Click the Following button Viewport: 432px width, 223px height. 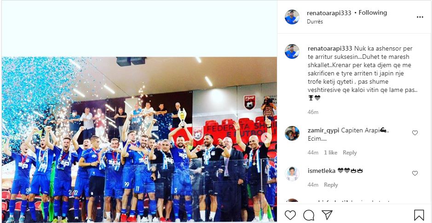(373, 13)
